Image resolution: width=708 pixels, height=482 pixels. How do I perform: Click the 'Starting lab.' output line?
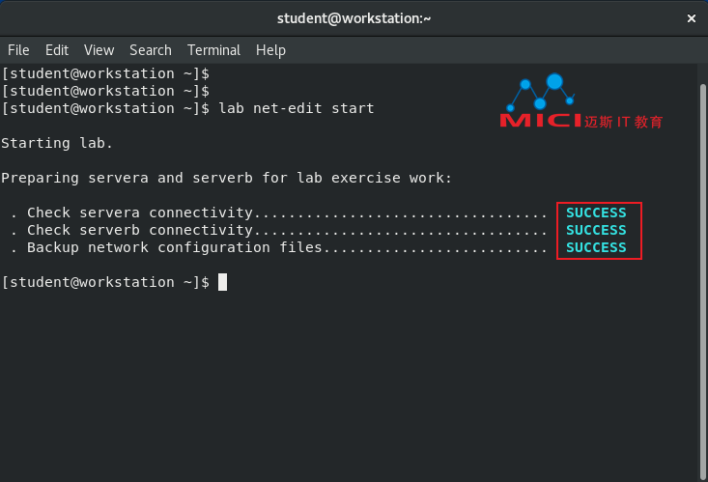pyautogui.click(x=56, y=144)
